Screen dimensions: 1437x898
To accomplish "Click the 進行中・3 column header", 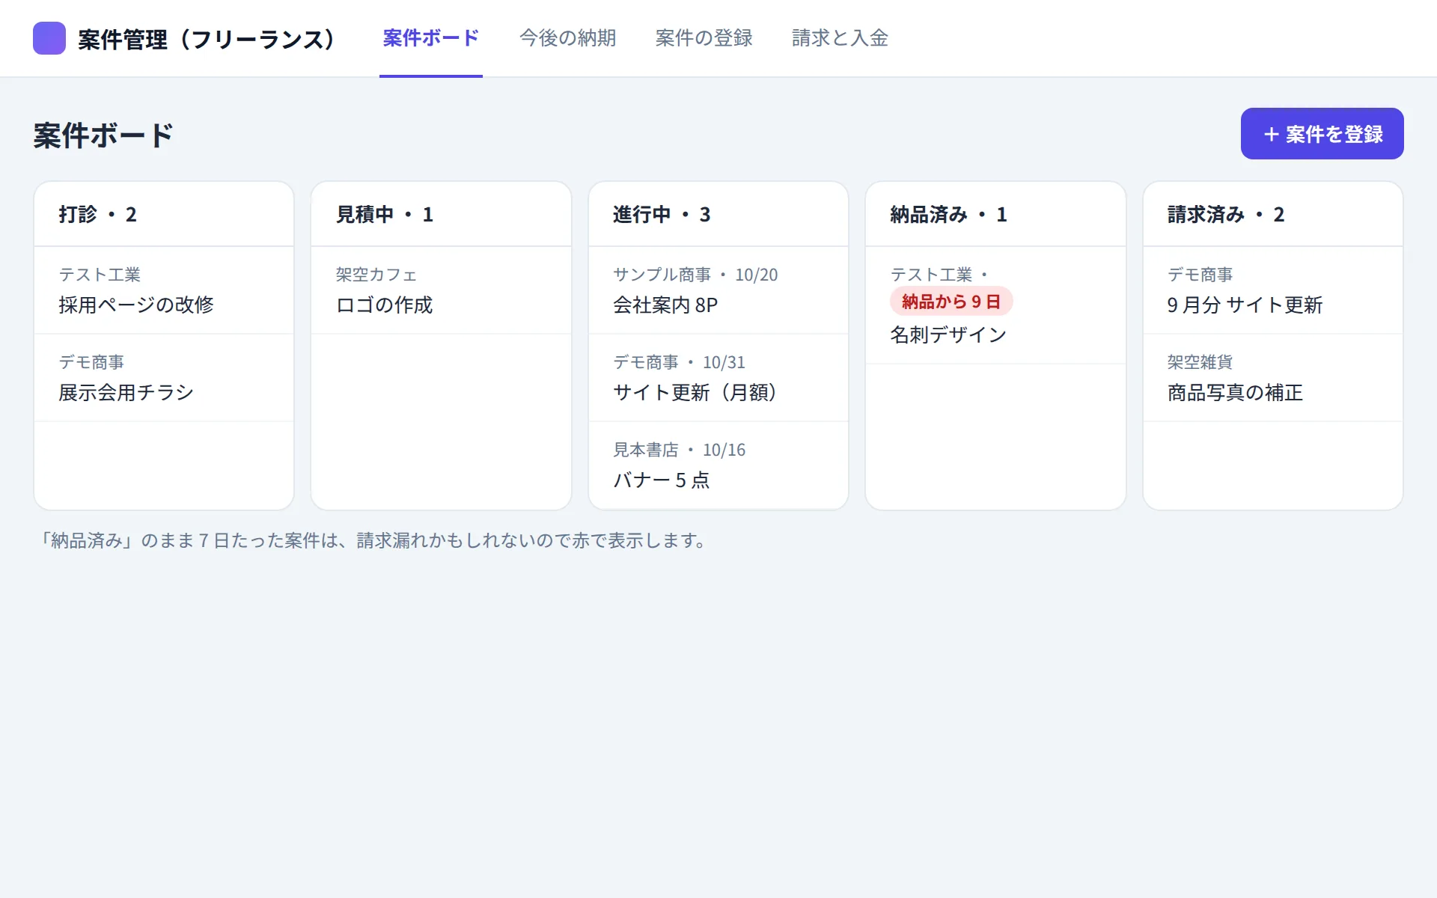I will tap(718, 214).
